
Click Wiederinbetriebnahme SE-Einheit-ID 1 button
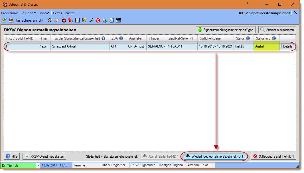click(x=214, y=156)
